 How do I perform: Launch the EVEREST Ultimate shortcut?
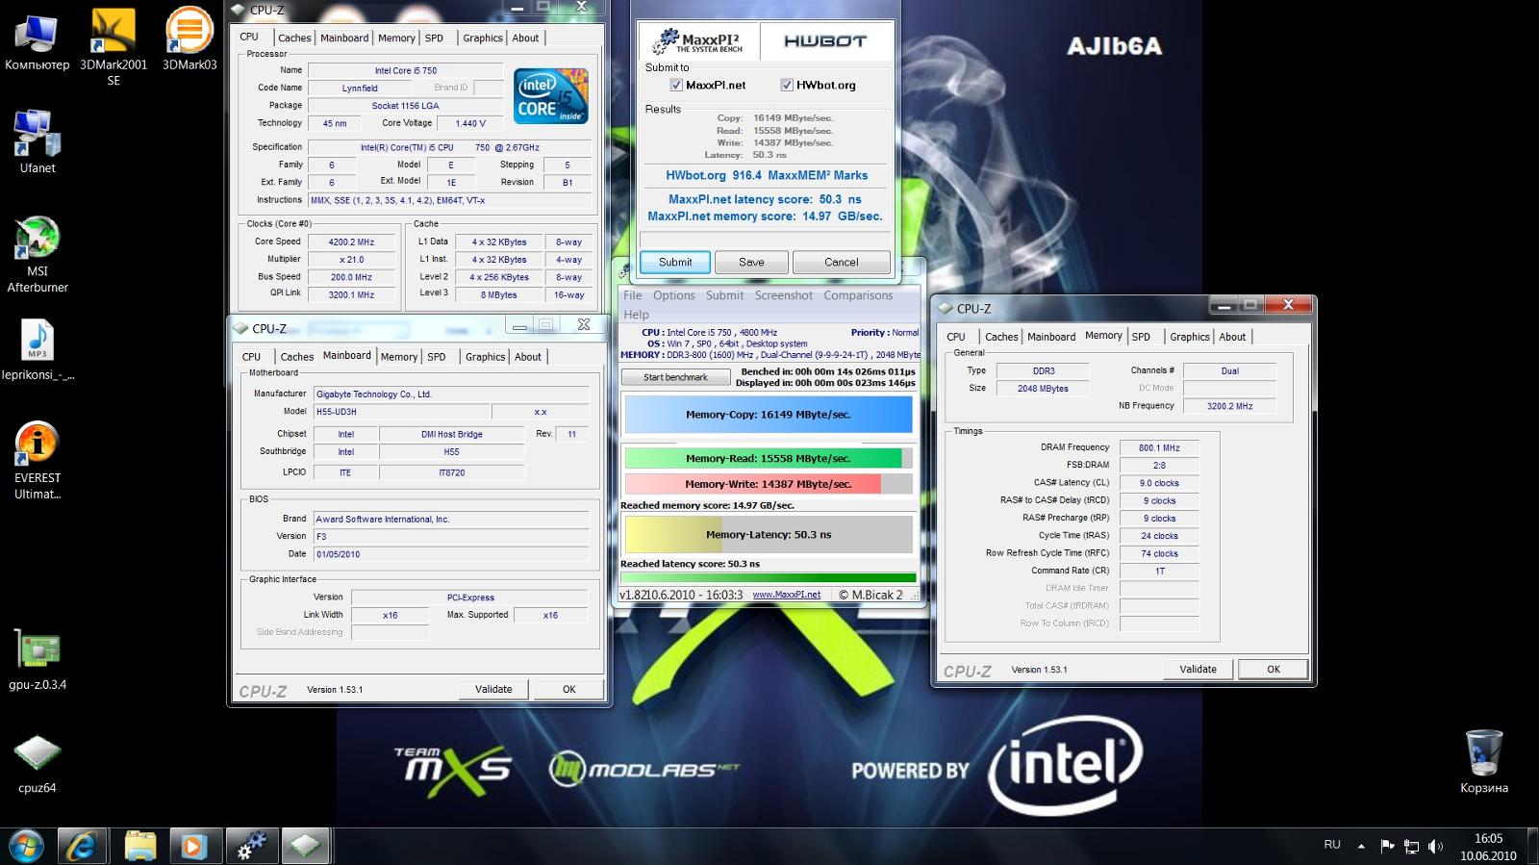click(38, 461)
